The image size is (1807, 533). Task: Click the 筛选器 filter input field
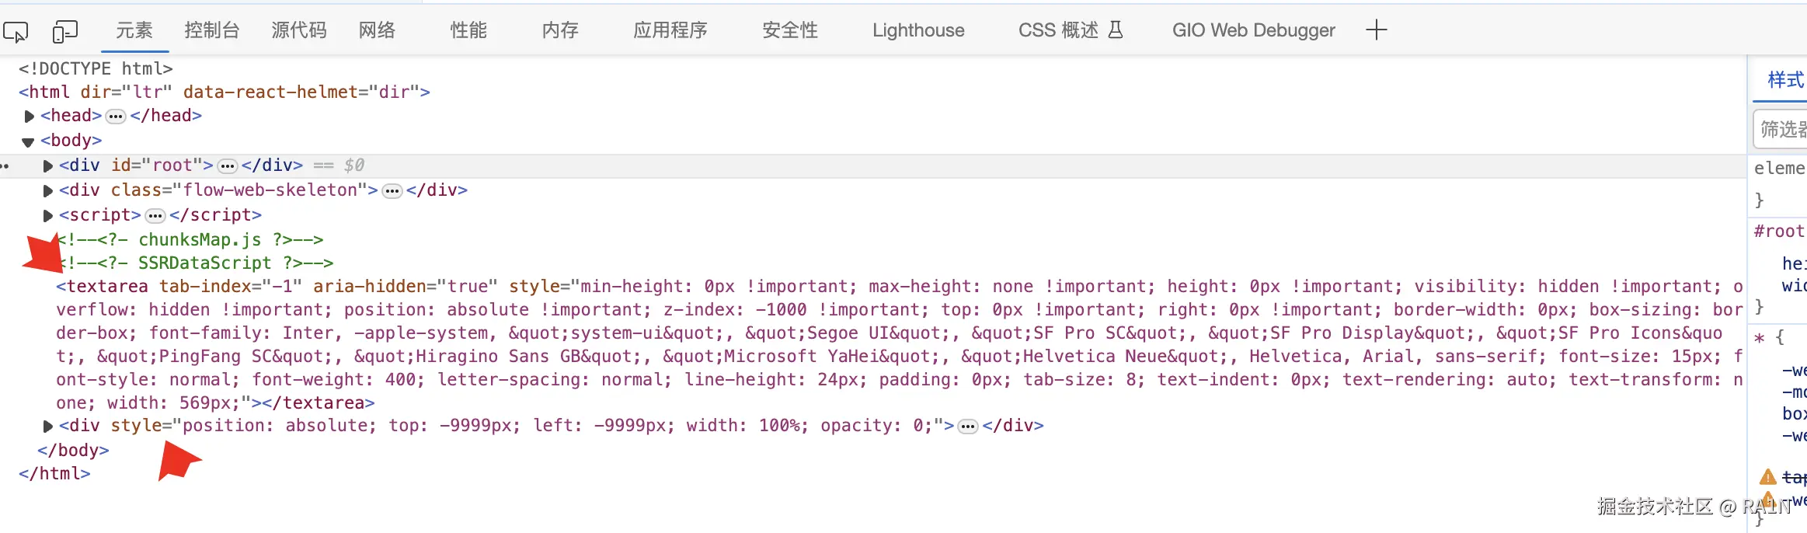point(1781,129)
